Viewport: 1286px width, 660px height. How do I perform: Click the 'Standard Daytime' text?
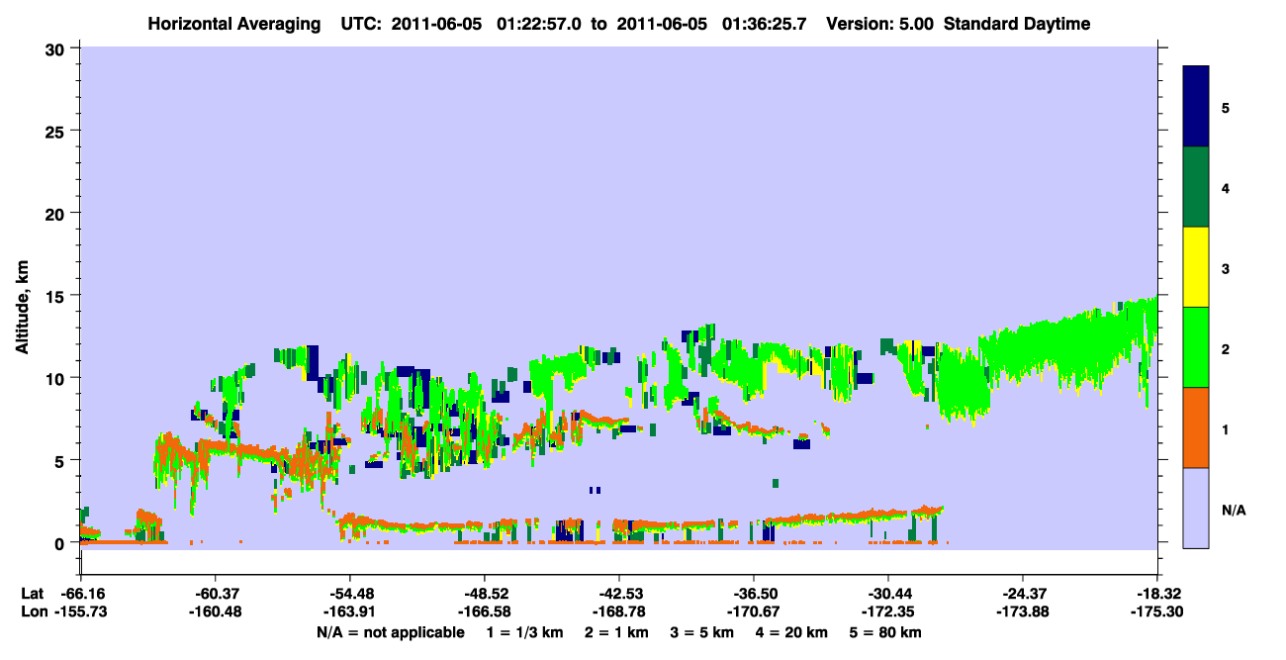1017,24
